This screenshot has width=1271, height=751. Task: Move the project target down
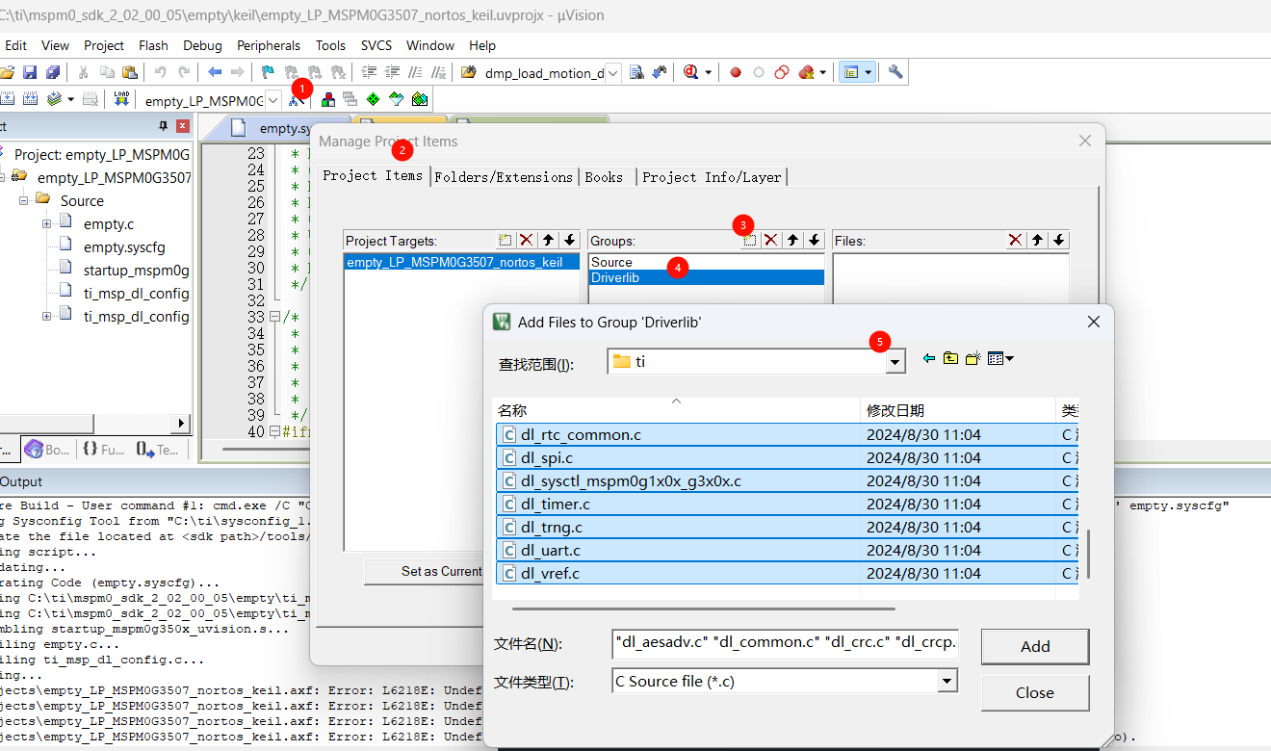point(570,240)
